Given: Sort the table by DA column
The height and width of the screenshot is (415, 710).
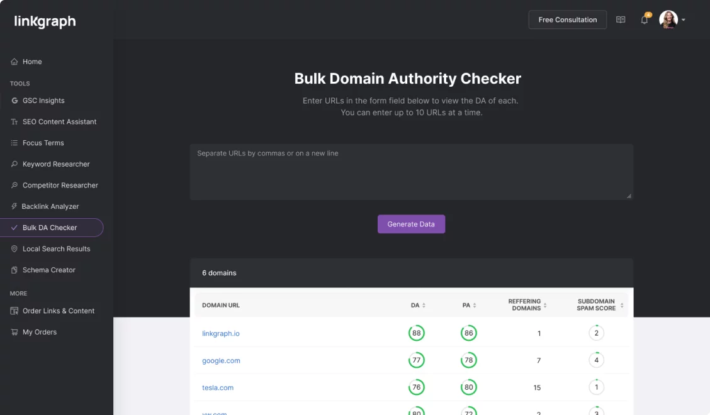Looking at the screenshot, I should pyautogui.click(x=424, y=306).
